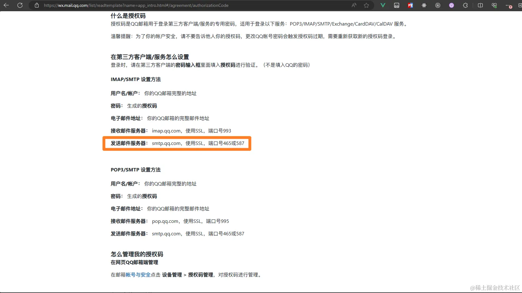Follow the 帐号与安全 link

click(x=138, y=275)
